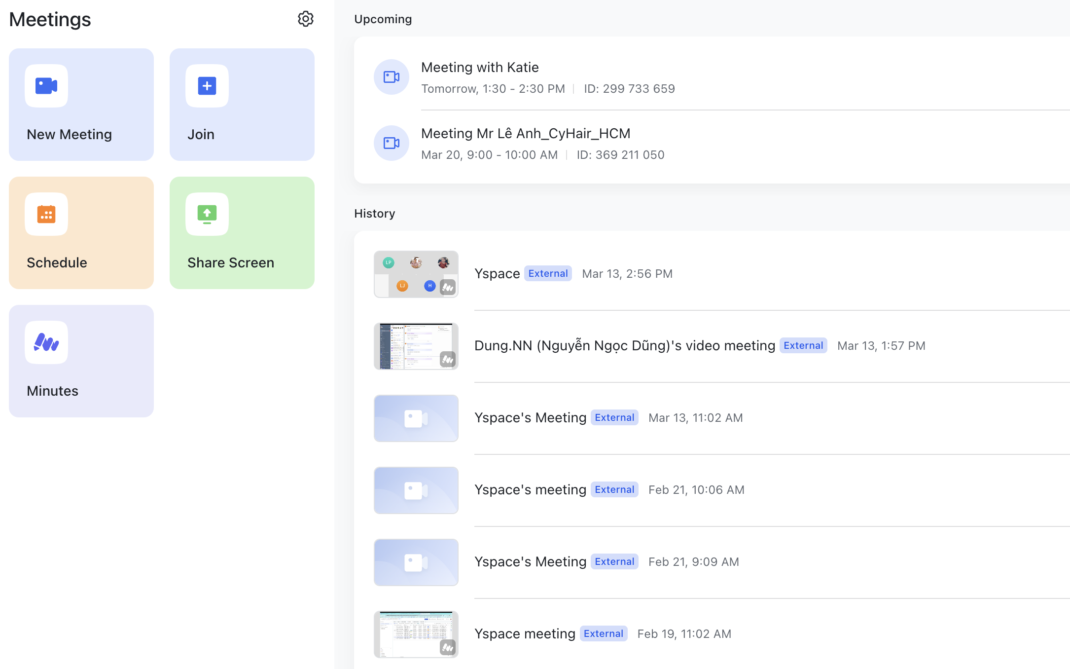This screenshot has height=669, width=1070.
Task: Click External tag on Feb 19 11:02 AM meeting
Action: click(604, 633)
